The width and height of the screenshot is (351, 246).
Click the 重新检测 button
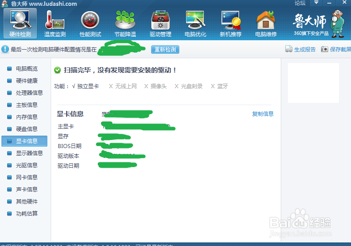(165, 50)
